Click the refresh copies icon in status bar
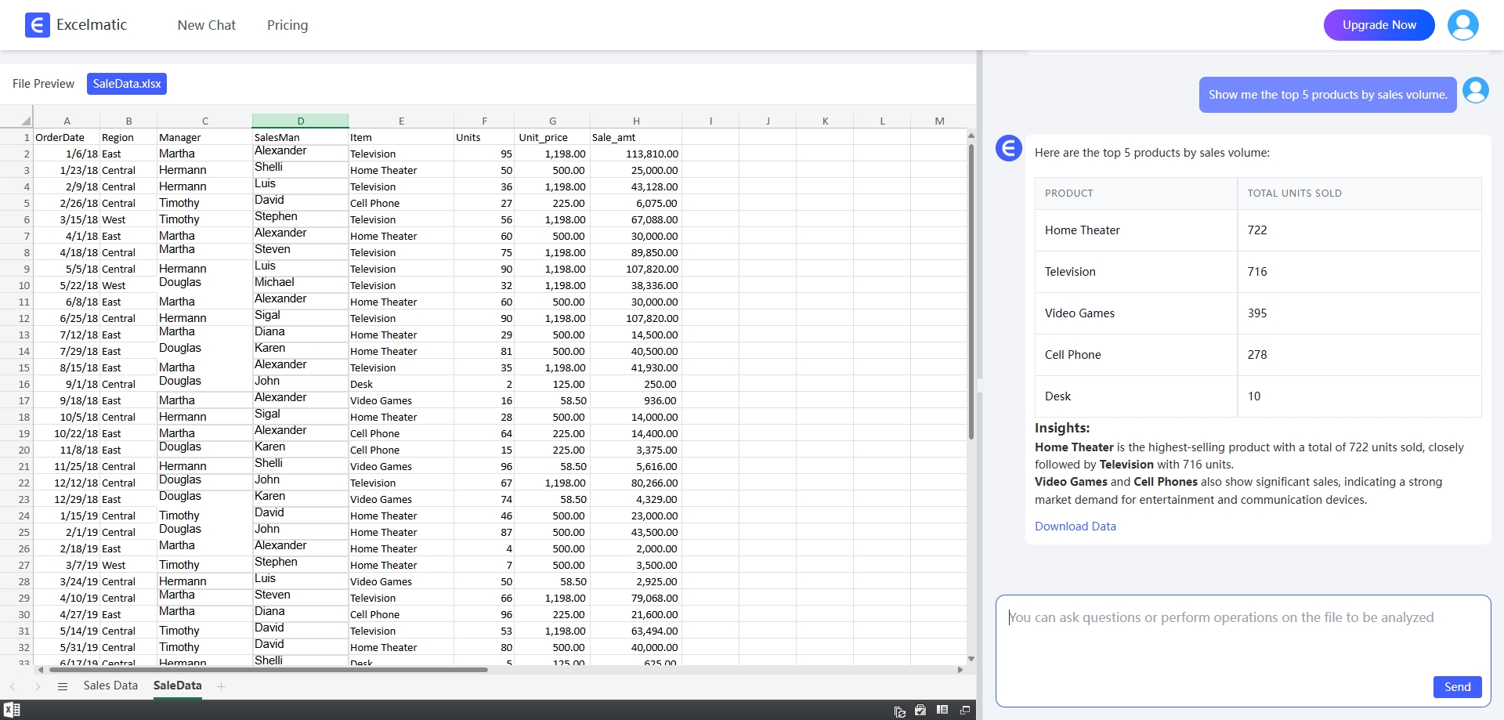This screenshot has width=1504, height=720. 899,711
